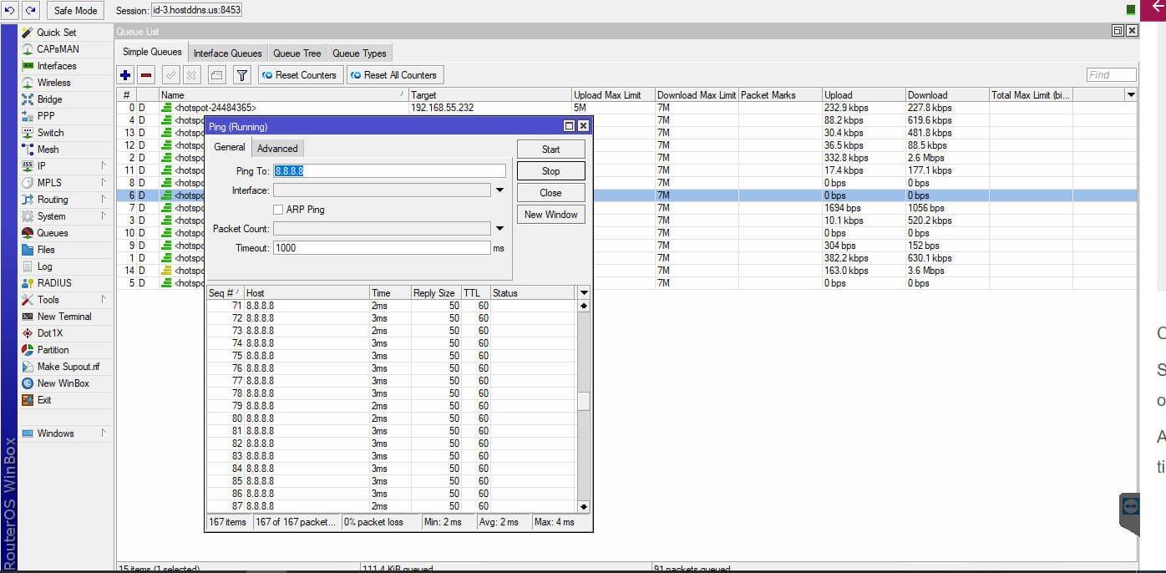Select ping result row sequence 80
The height and width of the screenshot is (573, 1166).
click(x=391, y=418)
